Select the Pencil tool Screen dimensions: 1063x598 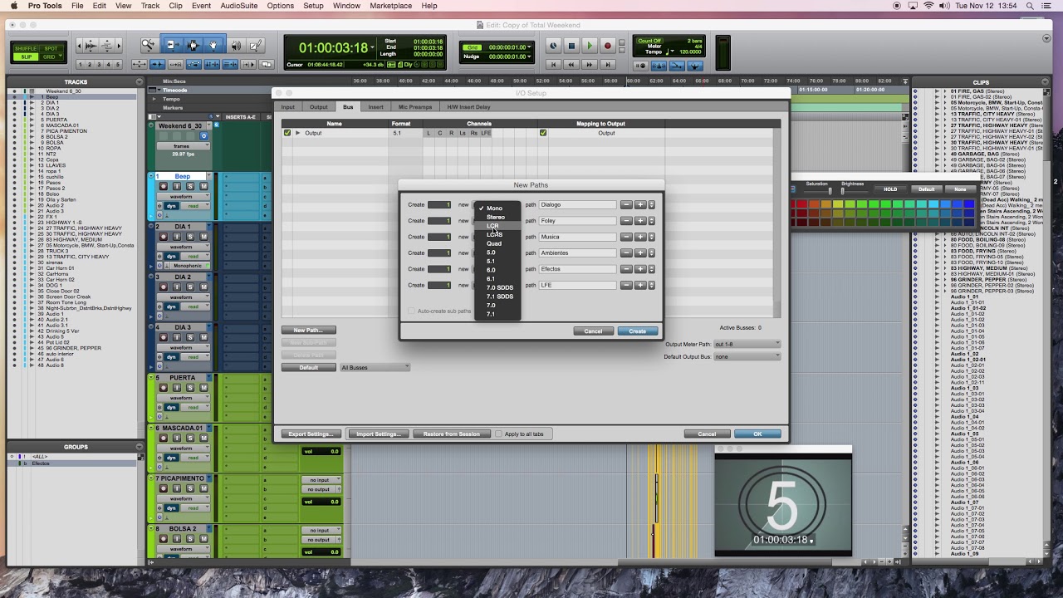coord(256,46)
